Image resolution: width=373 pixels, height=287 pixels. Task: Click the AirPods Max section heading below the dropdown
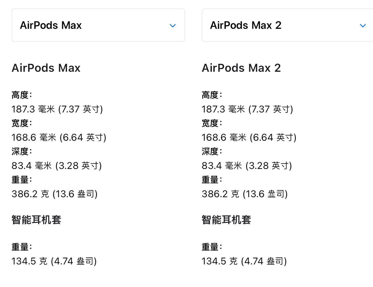click(46, 68)
